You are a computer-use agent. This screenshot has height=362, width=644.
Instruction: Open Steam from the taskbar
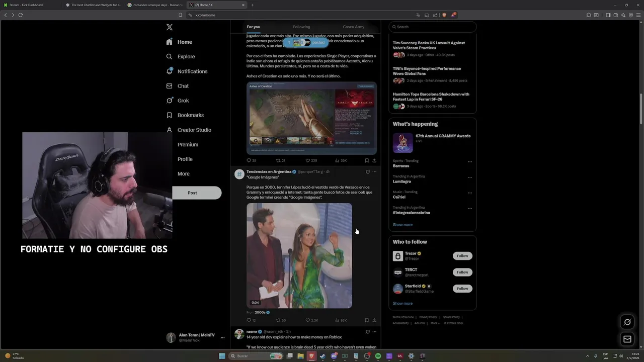(x=323, y=356)
